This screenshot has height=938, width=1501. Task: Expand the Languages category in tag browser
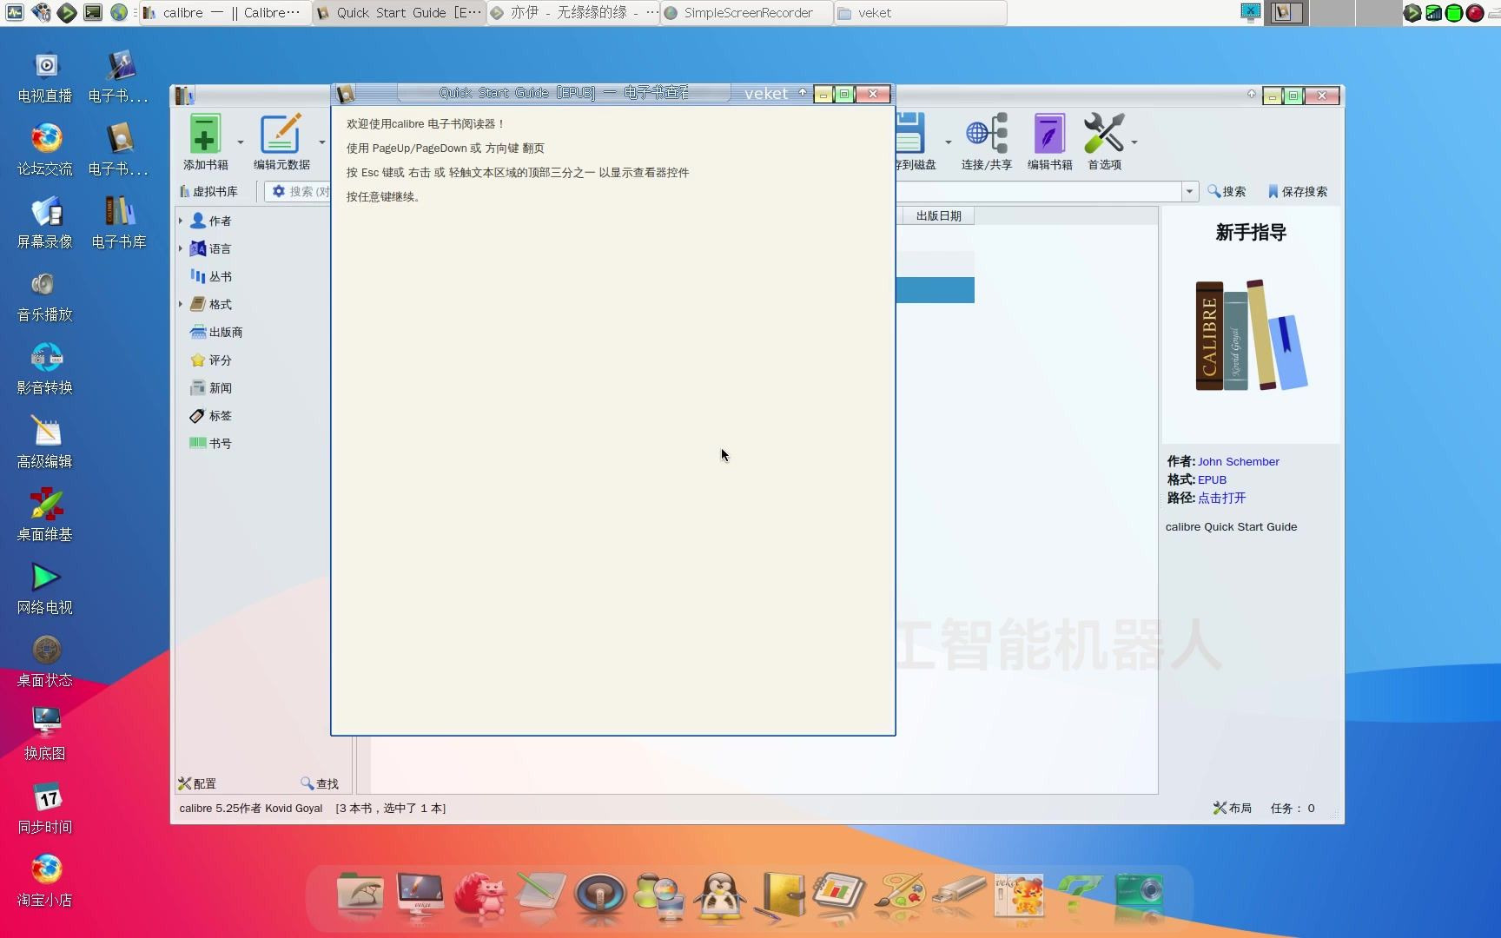(x=181, y=248)
